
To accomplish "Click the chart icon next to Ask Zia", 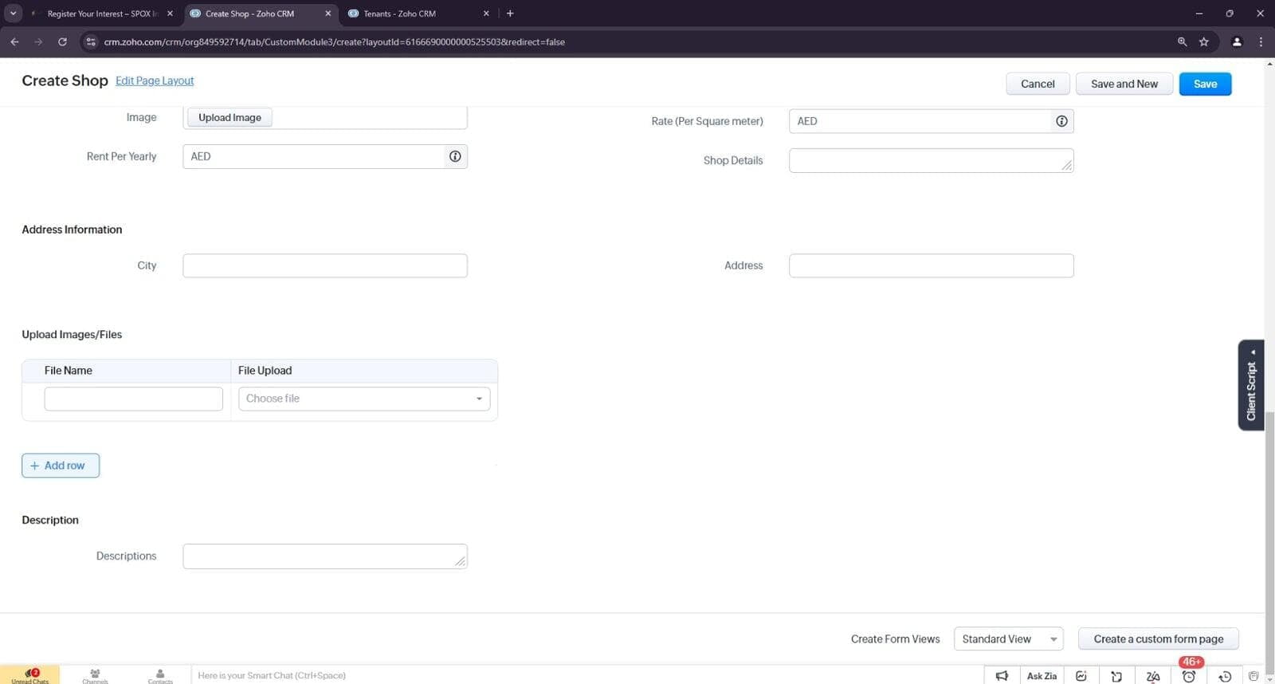I will (1081, 675).
